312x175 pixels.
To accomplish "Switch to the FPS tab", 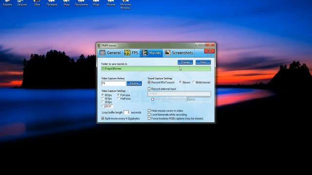I will (131, 53).
